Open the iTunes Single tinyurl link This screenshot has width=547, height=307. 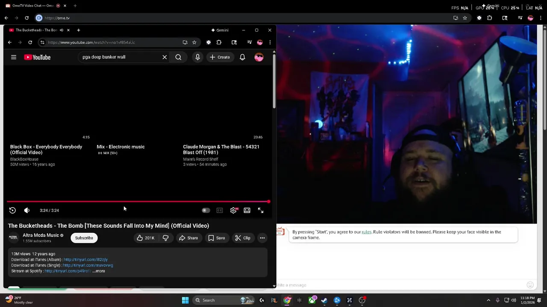tap(88, 265)
